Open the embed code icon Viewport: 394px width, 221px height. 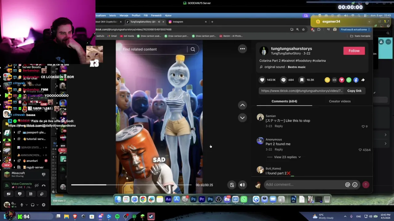pyautogui.click(x=335, y=80)
